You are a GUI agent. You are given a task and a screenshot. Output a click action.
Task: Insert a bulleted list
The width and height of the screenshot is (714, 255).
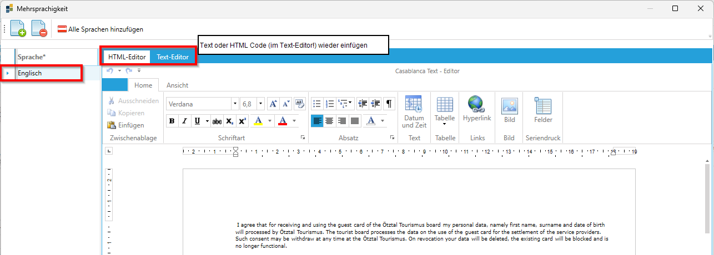[317, 104]
